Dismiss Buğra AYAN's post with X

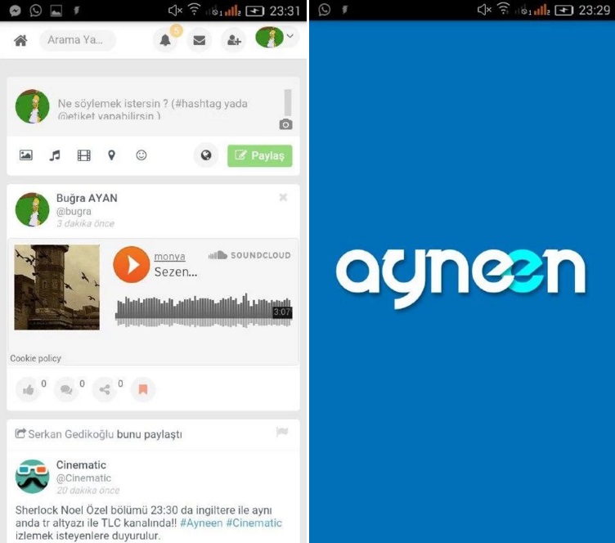tap(283, 197)
